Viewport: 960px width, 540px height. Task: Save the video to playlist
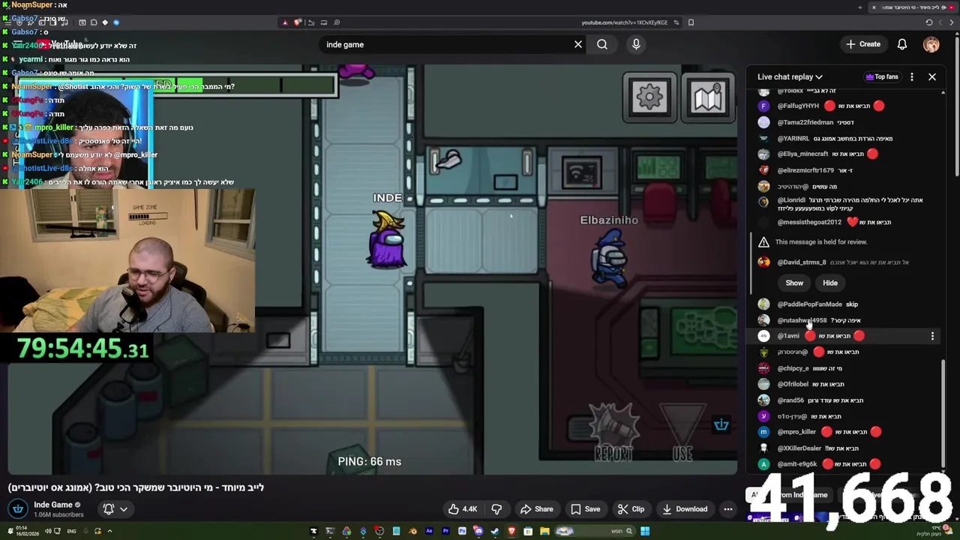click(x=585, y=509)
